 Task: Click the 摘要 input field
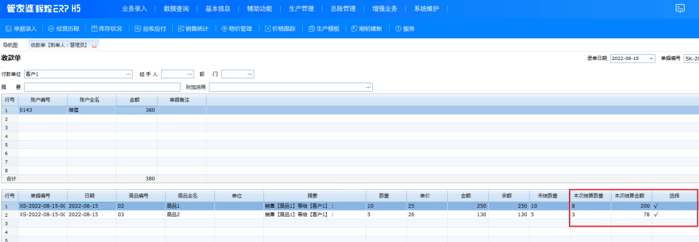tap(102, 86)
